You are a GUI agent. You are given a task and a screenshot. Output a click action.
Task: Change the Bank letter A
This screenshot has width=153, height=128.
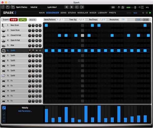point(58,20)
